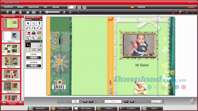The image size is (198, 111).
Task: Click the zoom in magnifier tool
Action: point(28,38)
